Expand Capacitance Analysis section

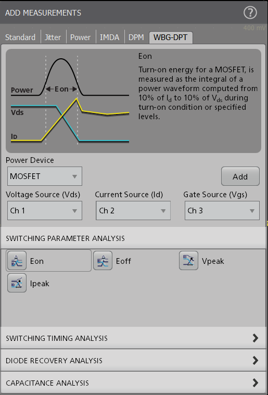(x=133, y=383)
